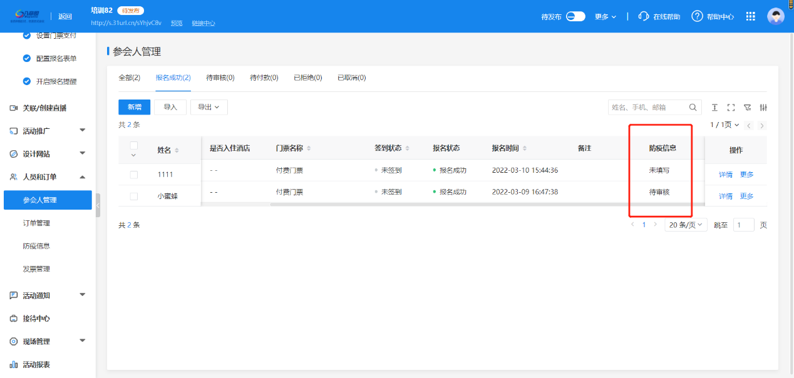794x378 pixels.
Task: Click the 活动推广 cast icon
Action: 14,131
